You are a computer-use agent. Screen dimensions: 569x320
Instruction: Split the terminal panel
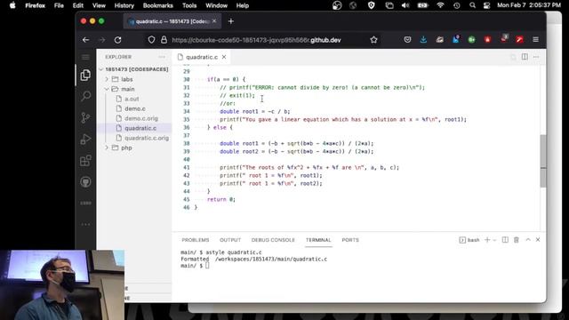505,240
